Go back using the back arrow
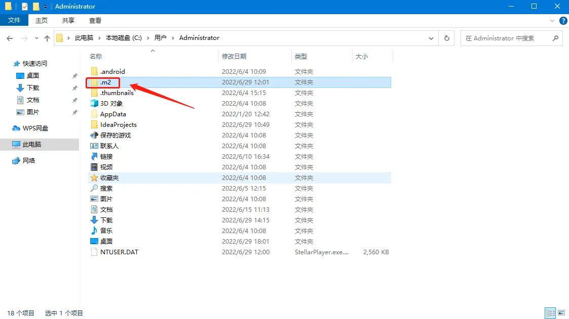This screenshot has width=569, height=319. click(x=9, y=38)
